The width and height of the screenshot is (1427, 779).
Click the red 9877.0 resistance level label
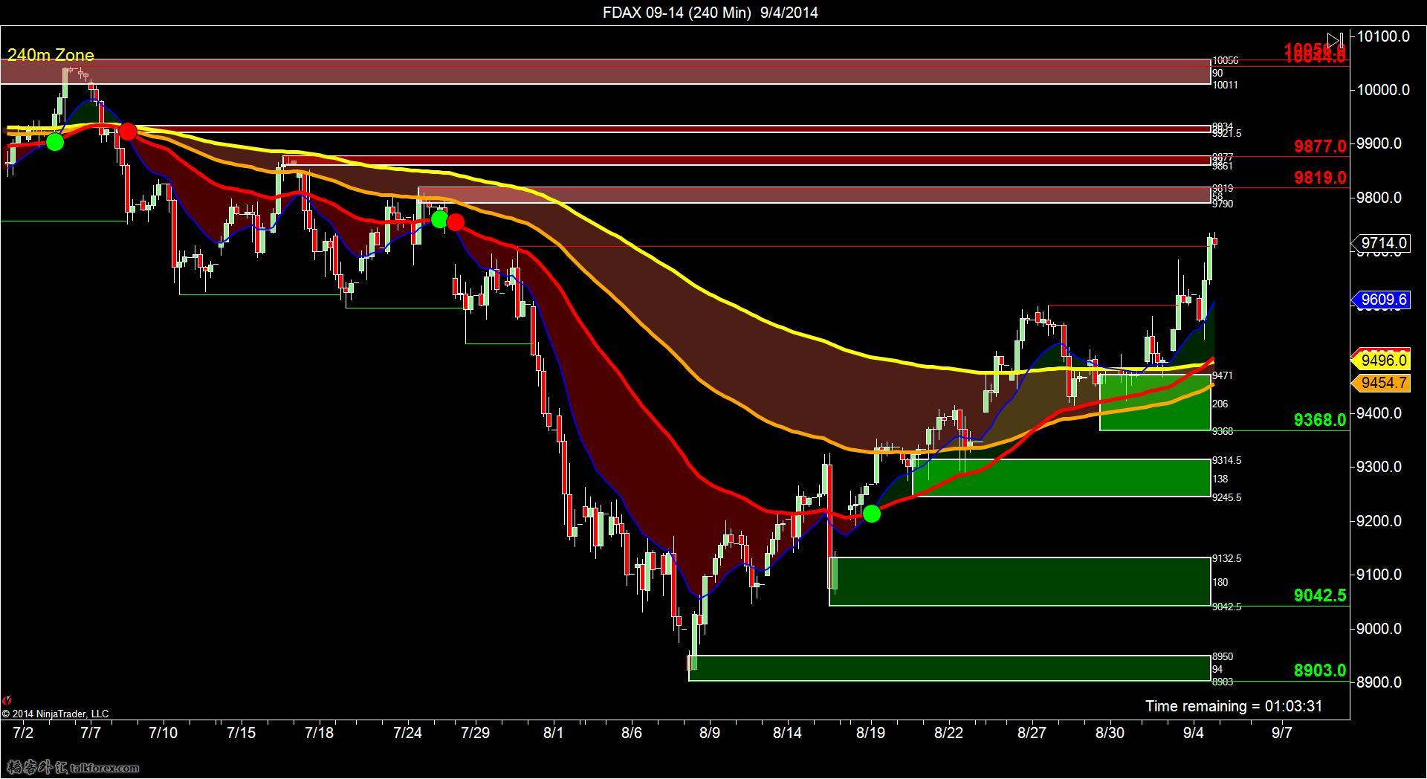pos(1320,146)
